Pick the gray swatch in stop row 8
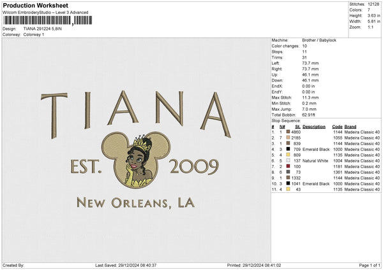This screenshot has height=270, width=383. click(x=289, y=172)
